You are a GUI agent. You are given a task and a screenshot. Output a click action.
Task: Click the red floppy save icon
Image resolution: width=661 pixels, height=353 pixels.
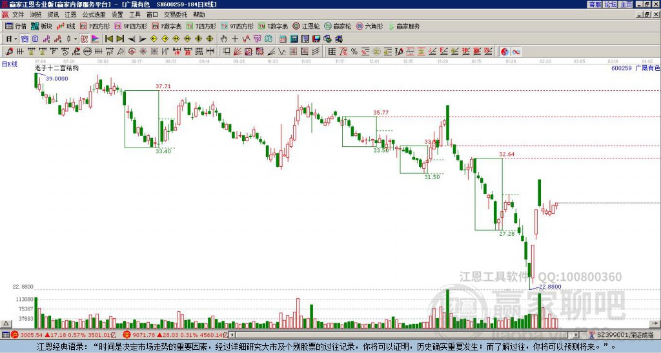(316, 39)
